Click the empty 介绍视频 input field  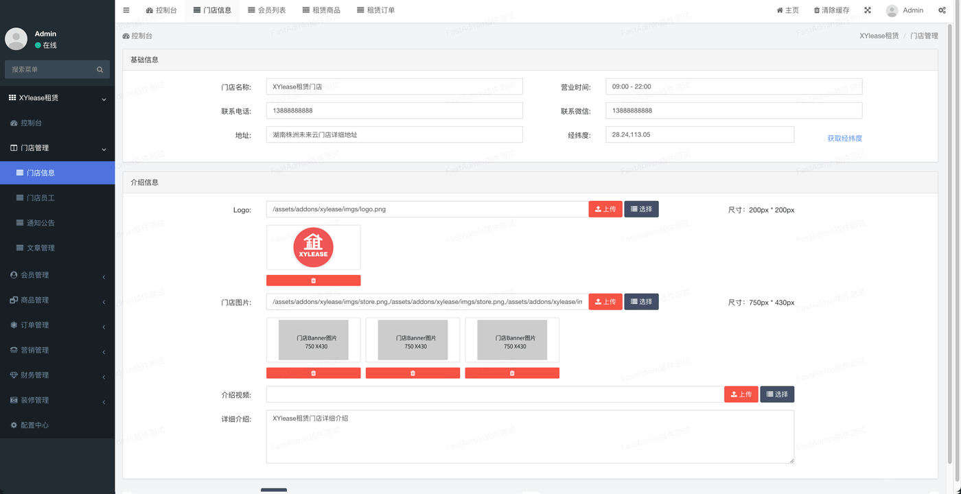[495, 395]
